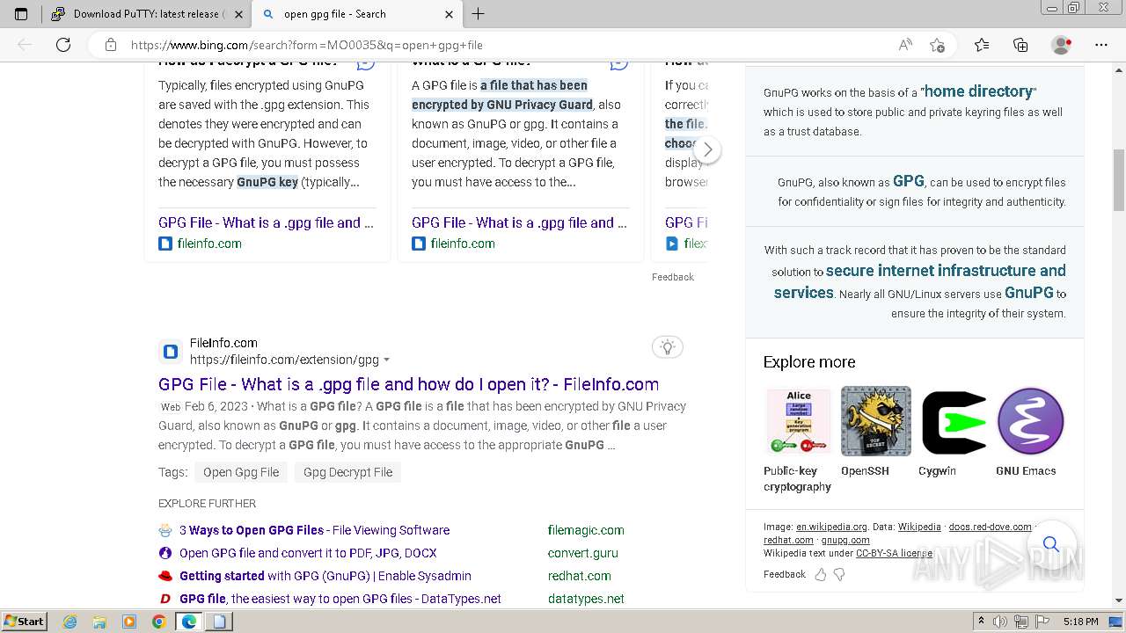Open GPG file and convert to PDF link
The width and height of the screenshot is (1126, 633).
[308, 553]
